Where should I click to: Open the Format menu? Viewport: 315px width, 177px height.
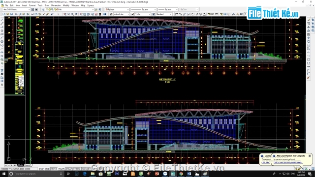pos(32,5)
